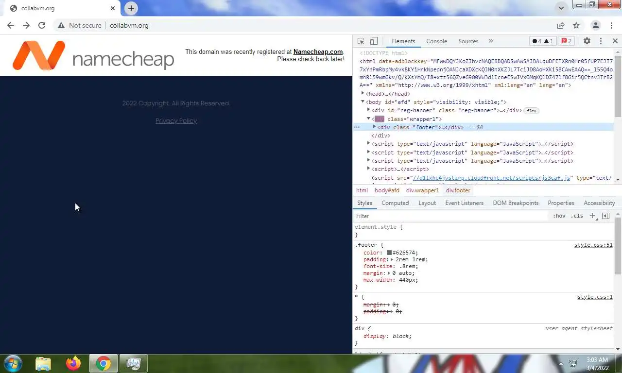Expand the bare script node
This screenshot has width=622, height=373.
tap(368, 169)
